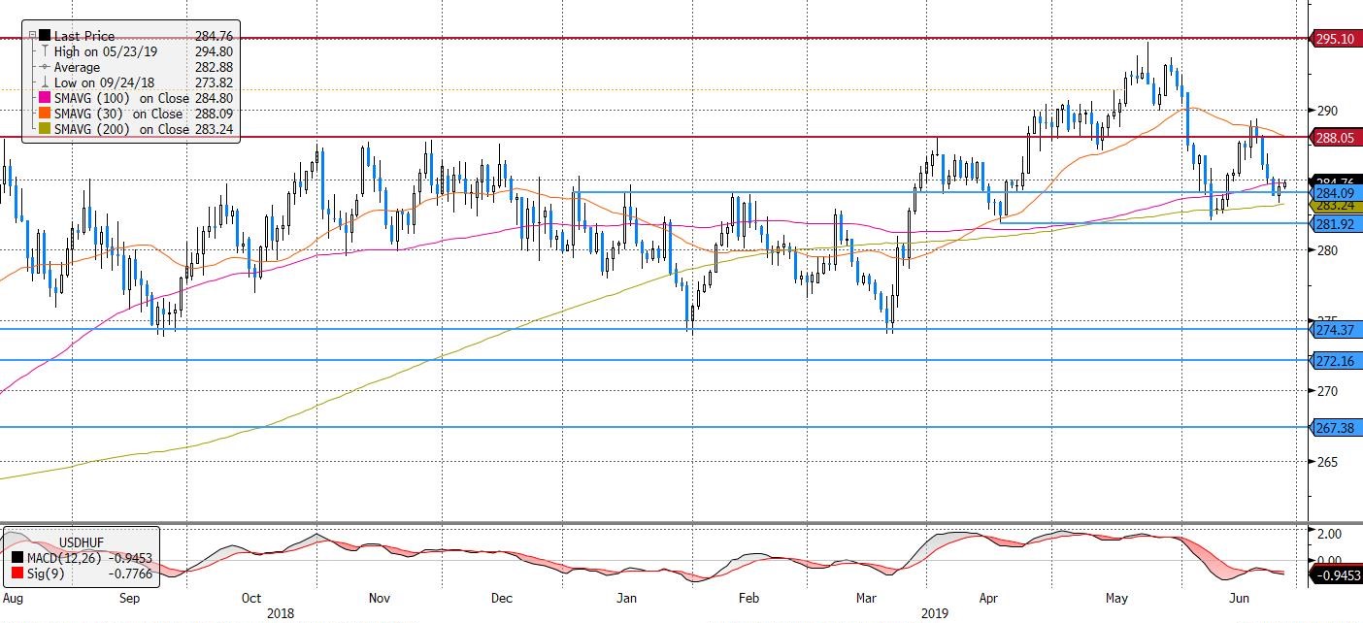Click the 'Jun' month label on time axis

pos(1239,600)
